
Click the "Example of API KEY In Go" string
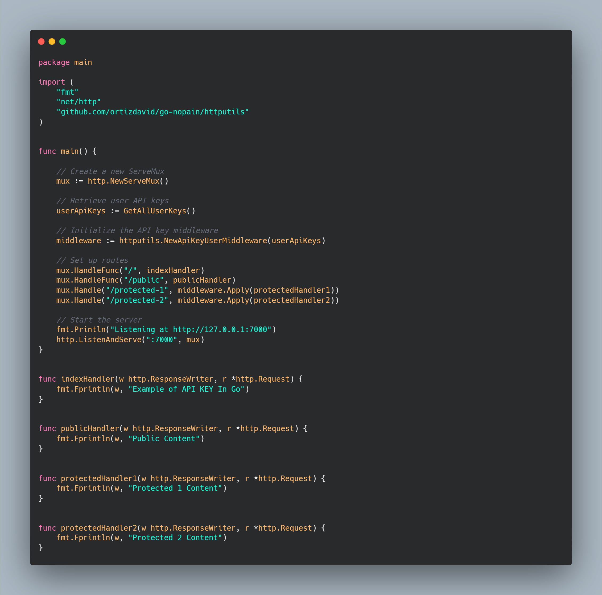pyautogui.click(x=186, y=389)
